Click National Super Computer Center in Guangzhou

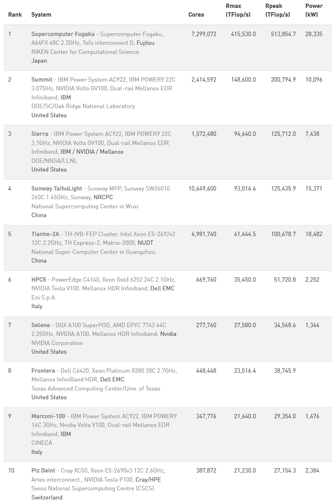[93, 252]
